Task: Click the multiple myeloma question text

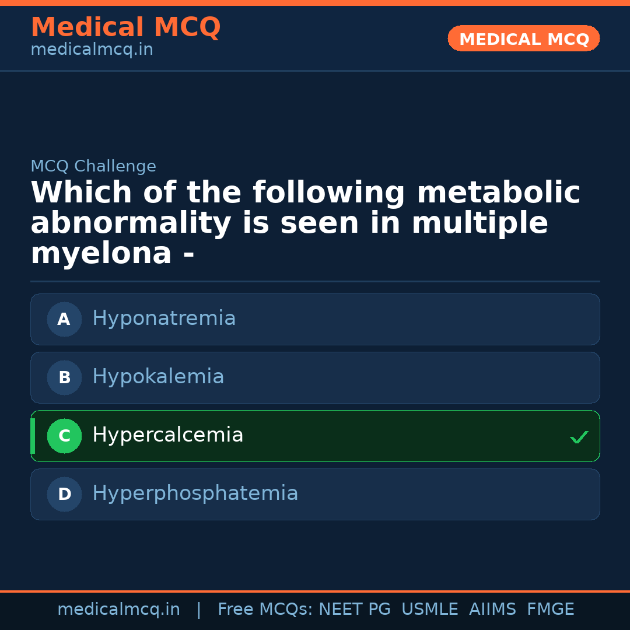Action: coord(305,223)
